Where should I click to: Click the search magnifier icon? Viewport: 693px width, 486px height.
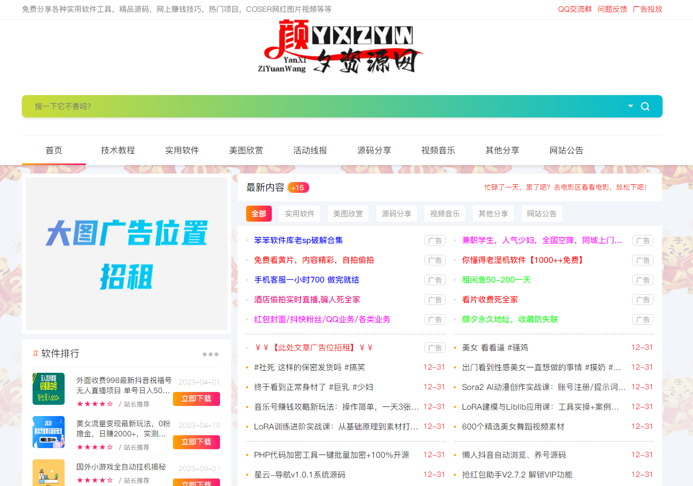(645, 106)
